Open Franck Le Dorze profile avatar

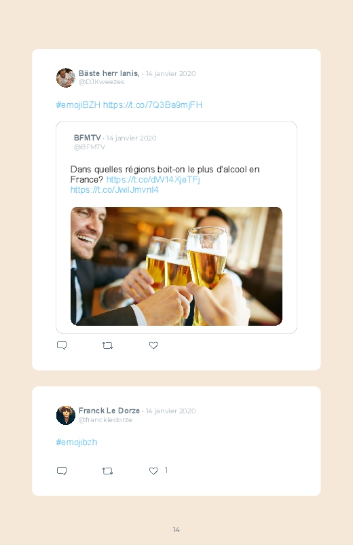click(66, 415)
